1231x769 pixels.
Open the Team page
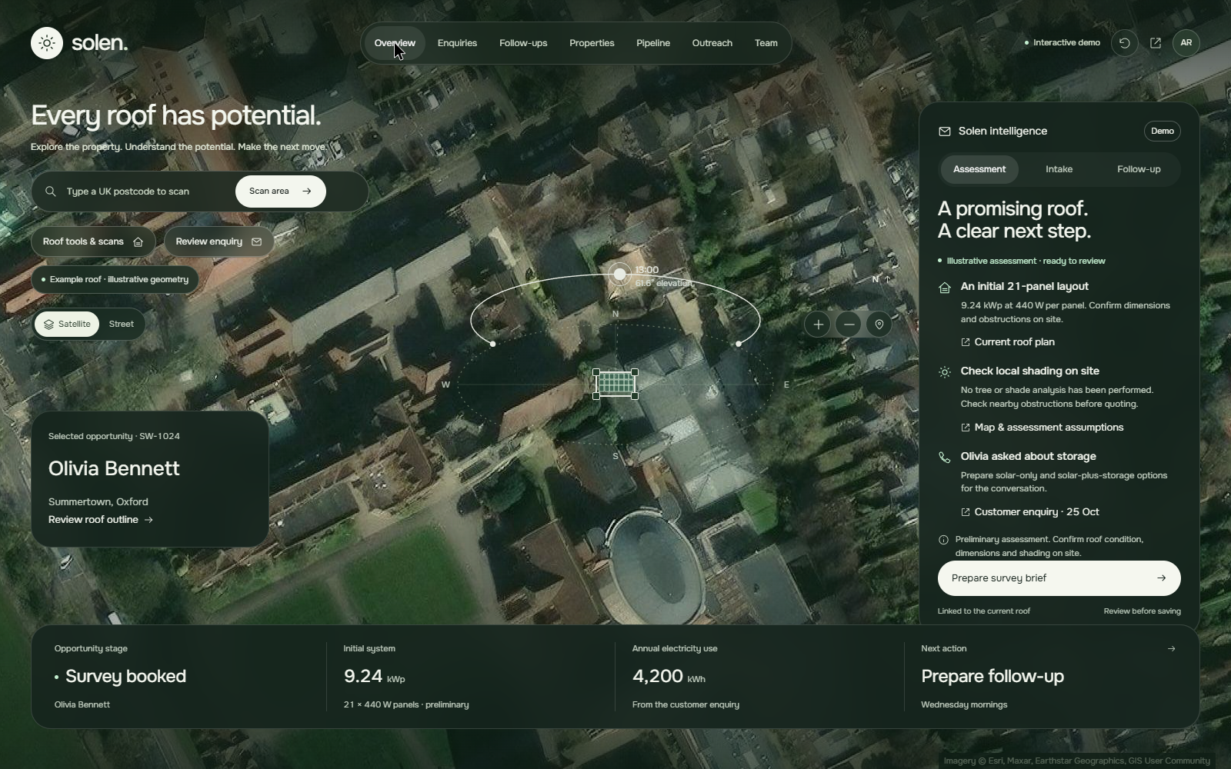coord(766,43)
